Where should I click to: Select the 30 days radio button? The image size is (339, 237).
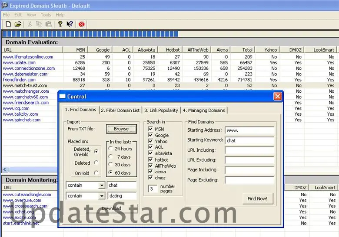tap(111, 164)
